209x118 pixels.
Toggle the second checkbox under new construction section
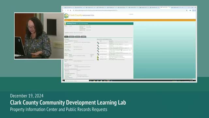pos(77,73)
